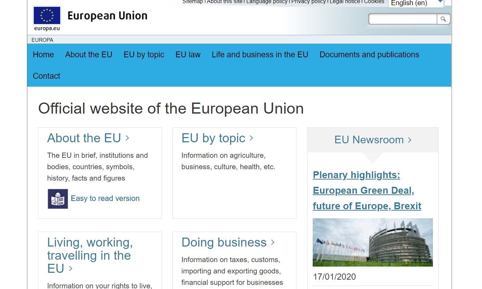Open the EU law menu item
This screenshot has width=482, height=289.
coord(188,55)
